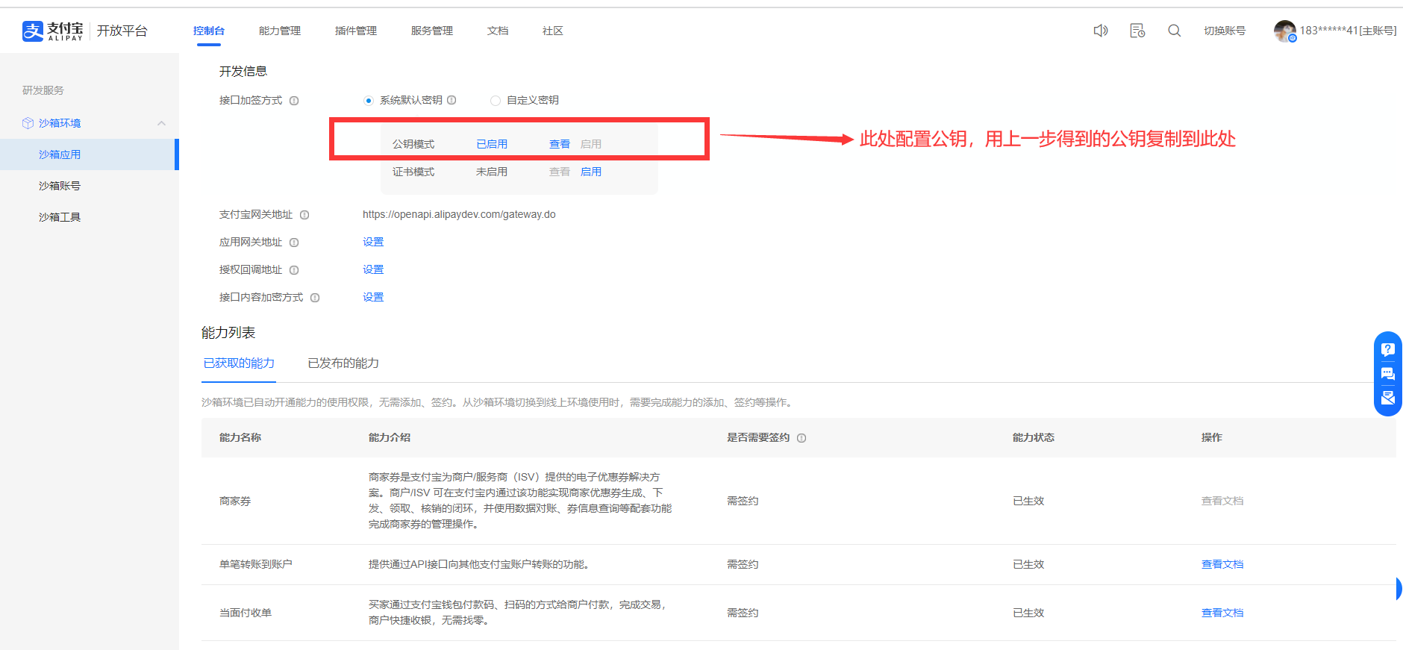Viewport: 1403px width, 650px height.
Task: Click 已生效 status in 商家券 row
Action: tap(1028, 501)
